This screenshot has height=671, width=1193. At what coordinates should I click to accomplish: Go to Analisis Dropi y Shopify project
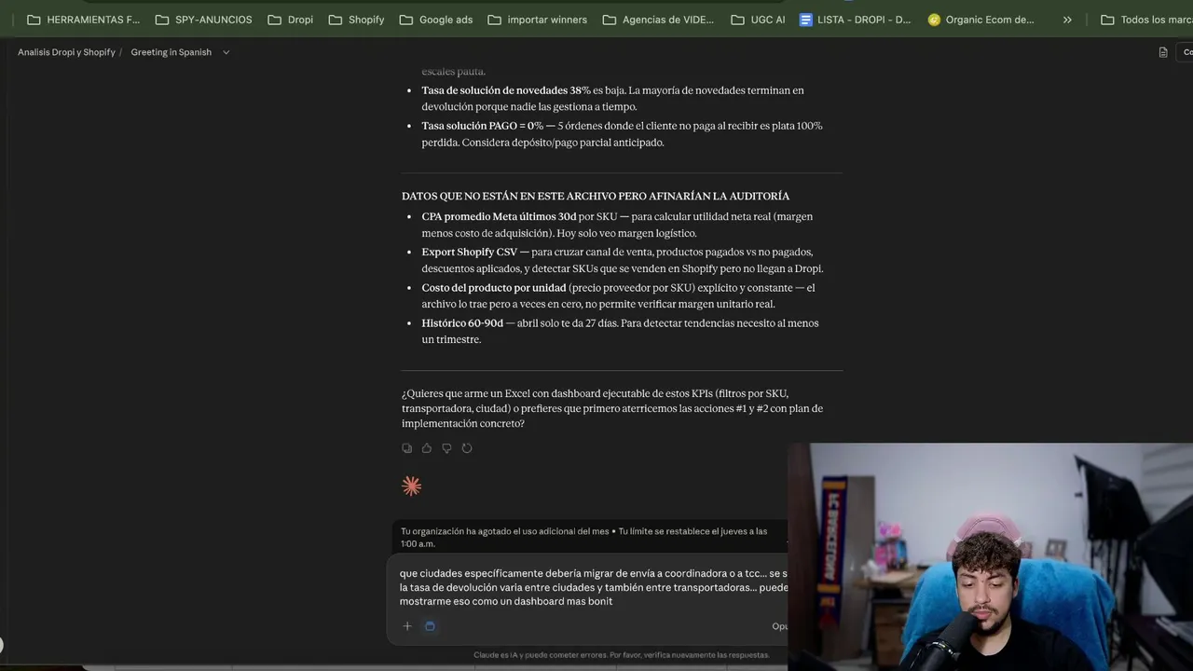(66, 52)
